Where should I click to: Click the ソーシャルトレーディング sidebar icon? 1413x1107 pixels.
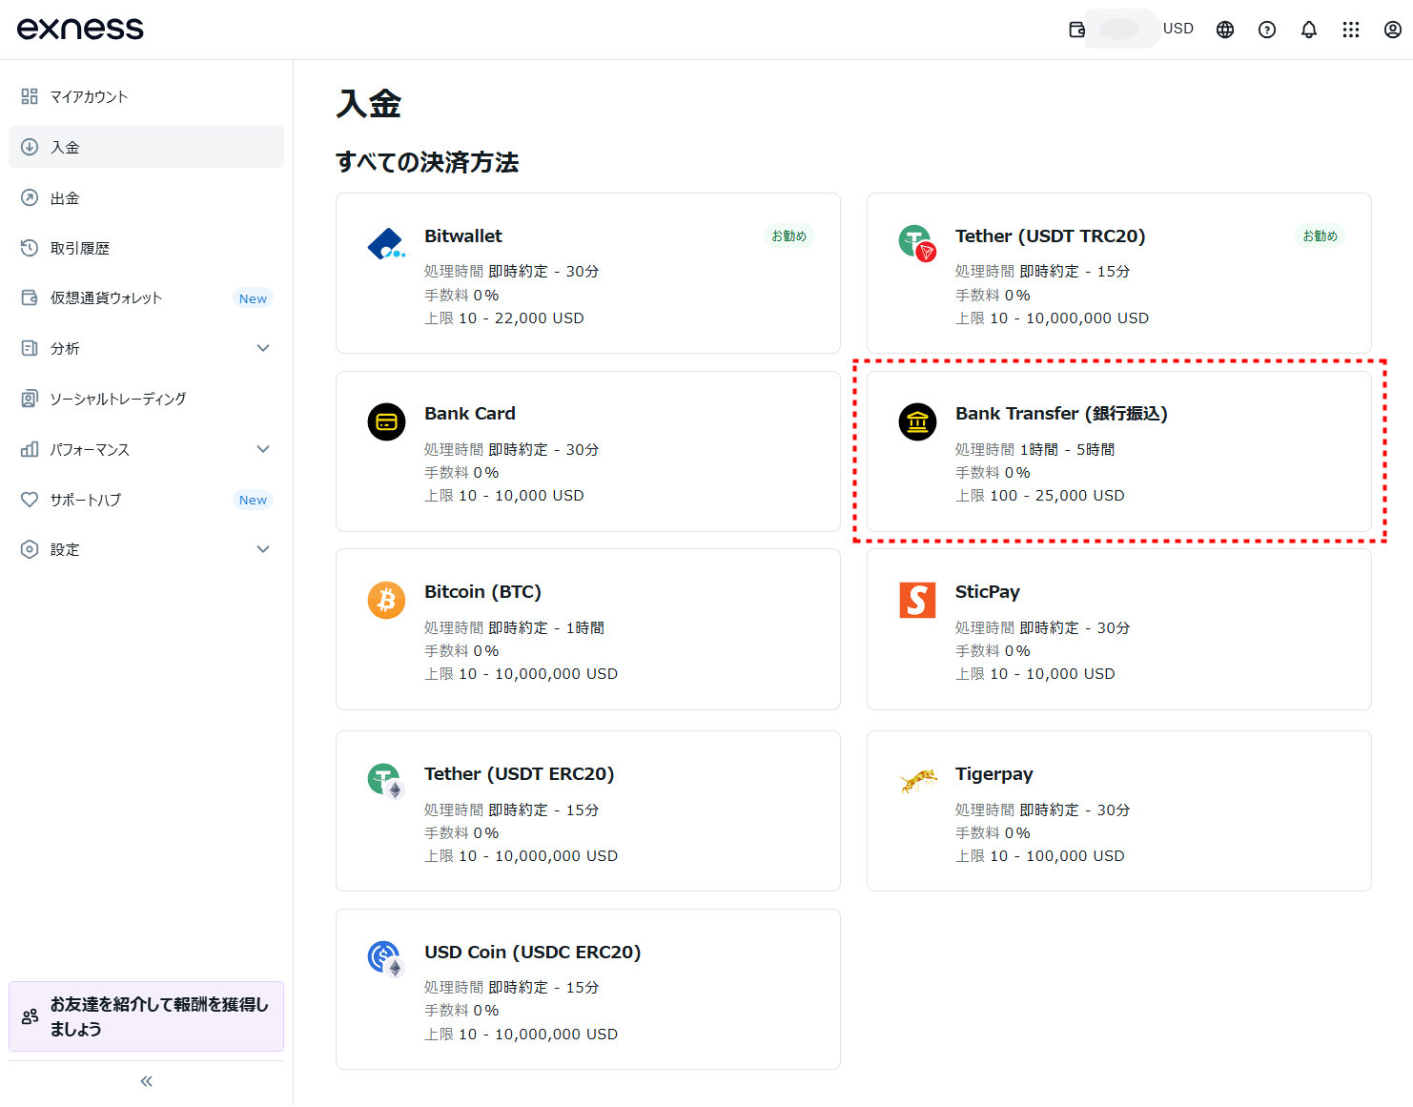click(x=30, y=399)
